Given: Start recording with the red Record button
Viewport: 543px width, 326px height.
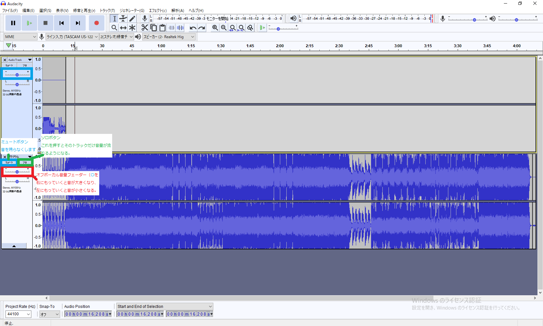Looking at the screenshot, I should (x=96, y=23).
